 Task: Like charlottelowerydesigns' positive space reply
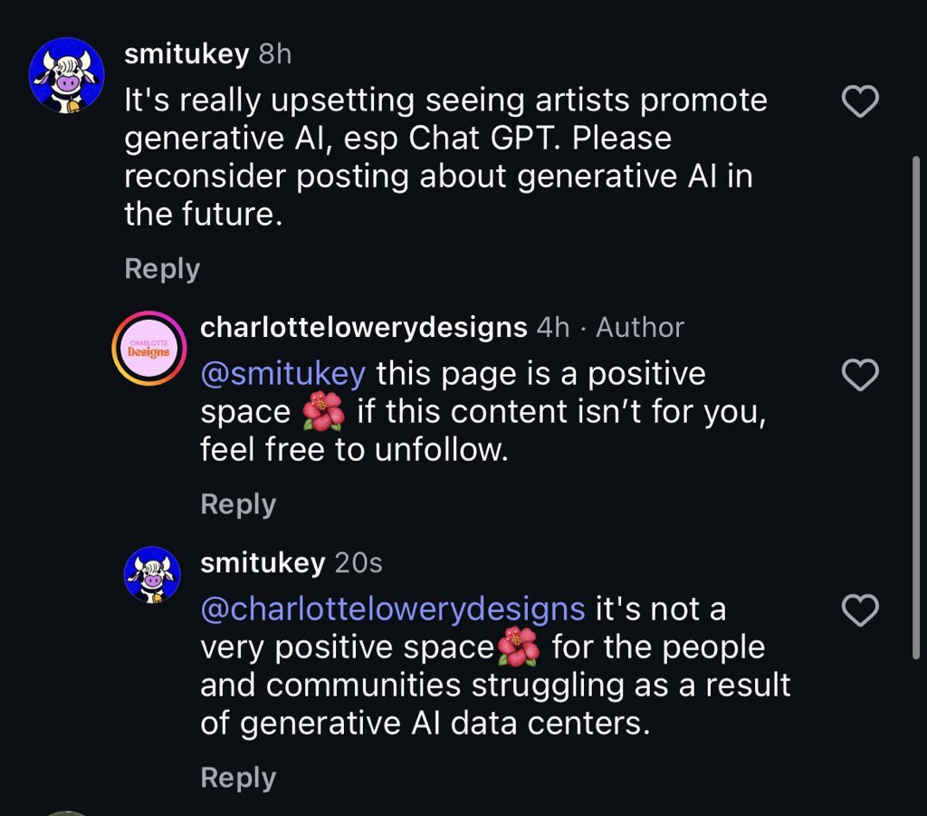(860, 374)
